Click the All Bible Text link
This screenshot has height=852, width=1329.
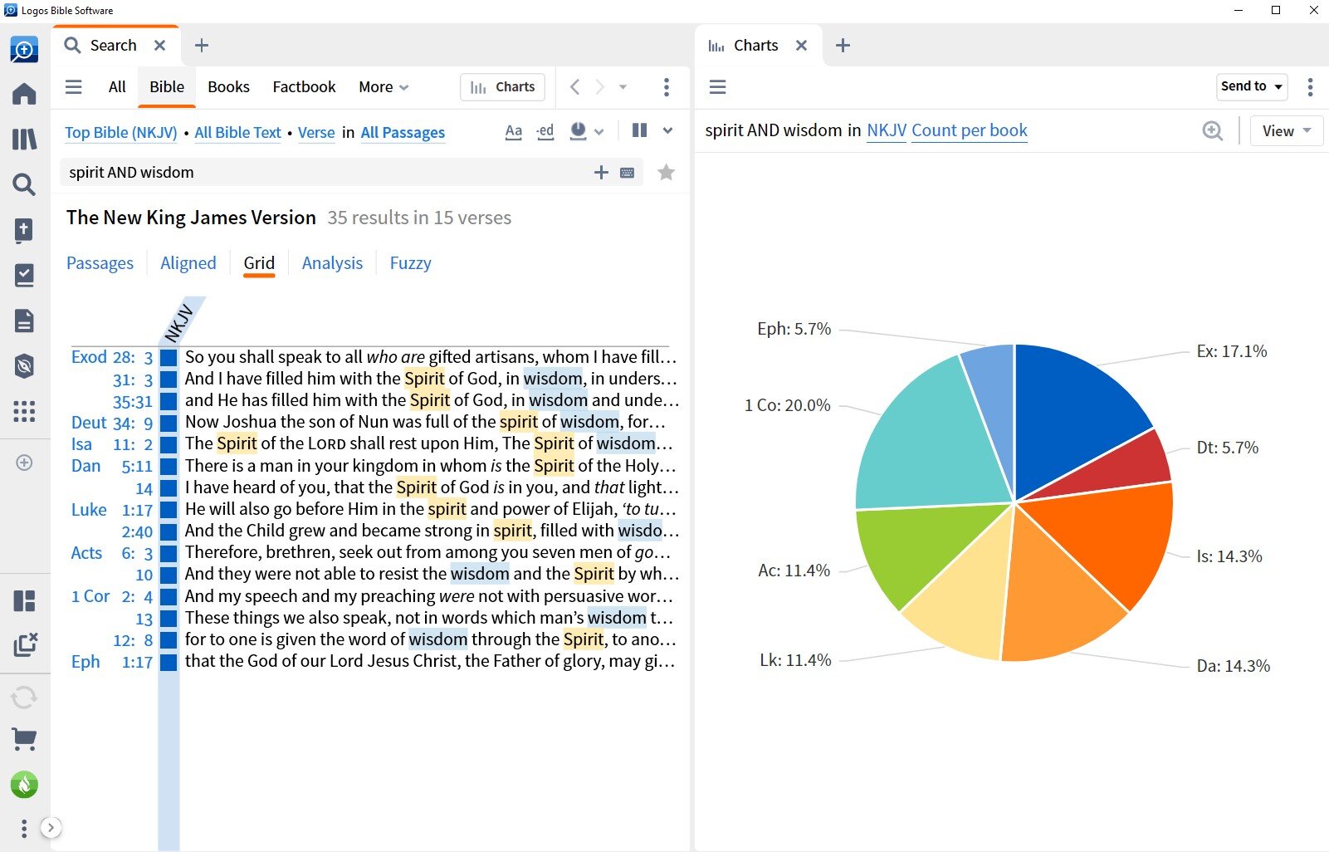[238, 133]
